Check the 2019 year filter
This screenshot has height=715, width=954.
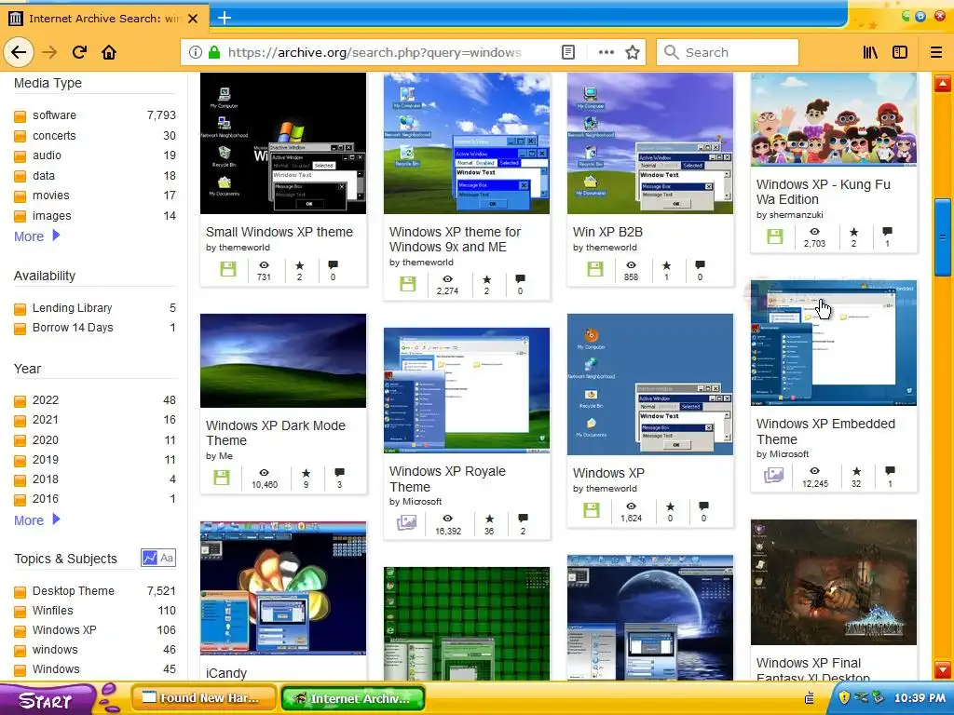tap(20, 460)
